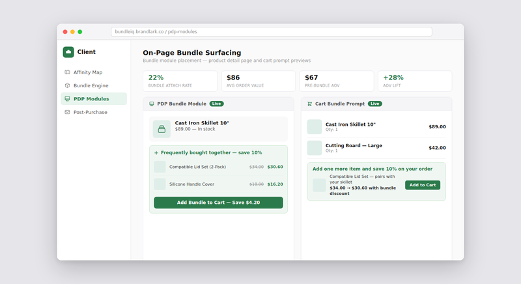Click the $30.60 discounted price

(x=275, y=167)
